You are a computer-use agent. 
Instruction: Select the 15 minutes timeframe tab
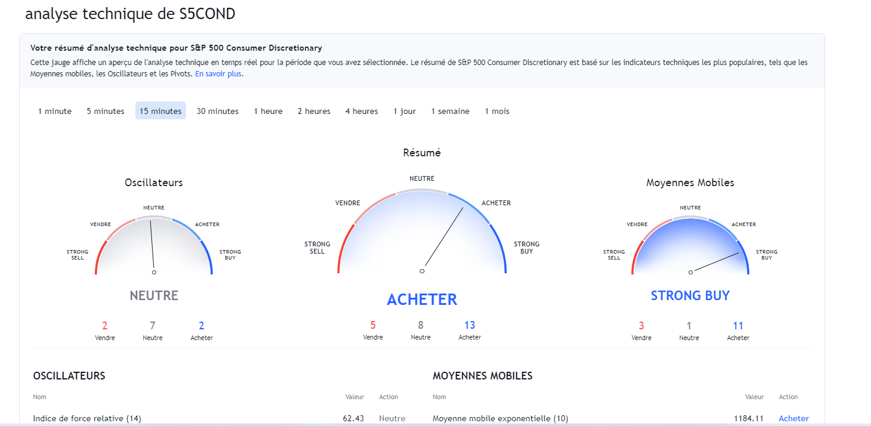[x=160, y=111]
